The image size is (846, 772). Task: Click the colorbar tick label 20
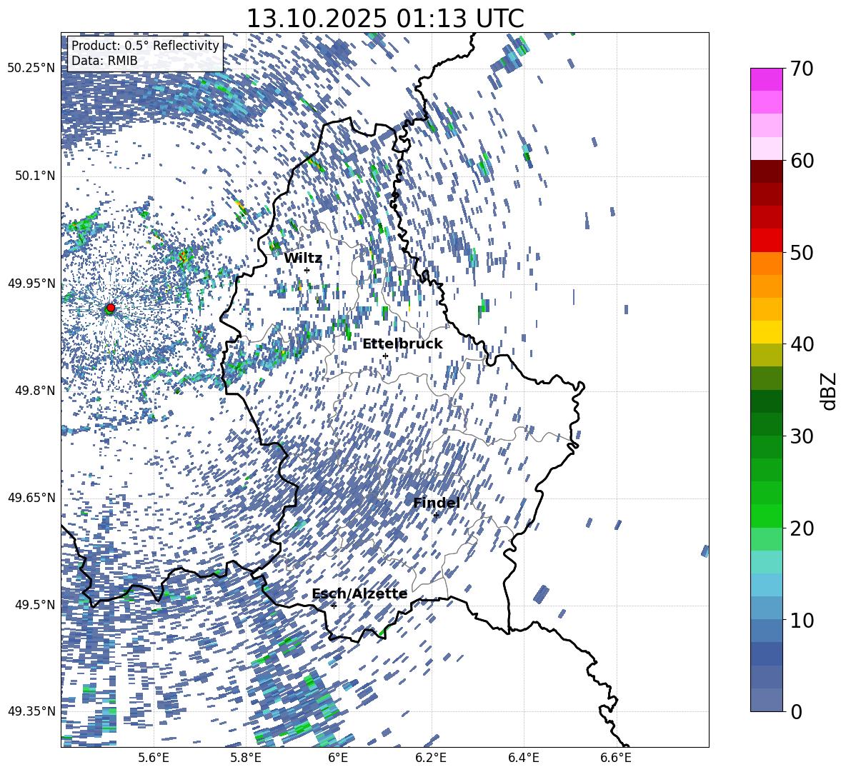[x=802, y=528]
